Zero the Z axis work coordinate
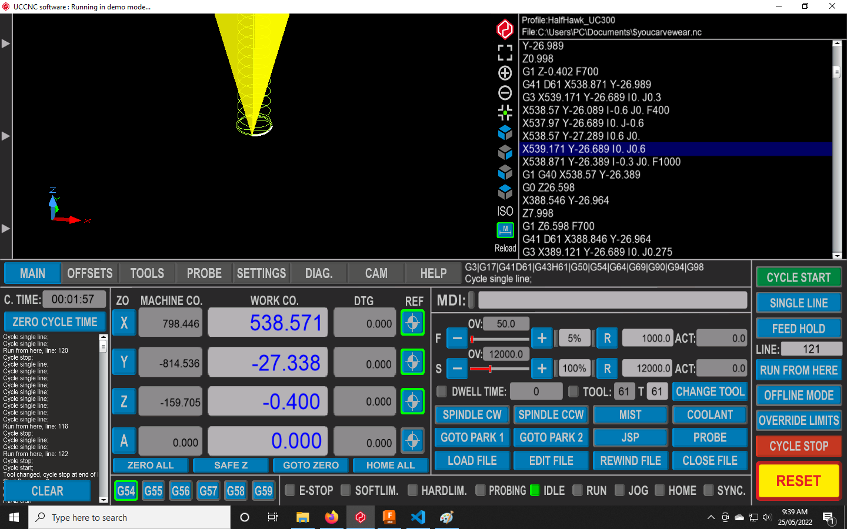 (x=124, y=401)
